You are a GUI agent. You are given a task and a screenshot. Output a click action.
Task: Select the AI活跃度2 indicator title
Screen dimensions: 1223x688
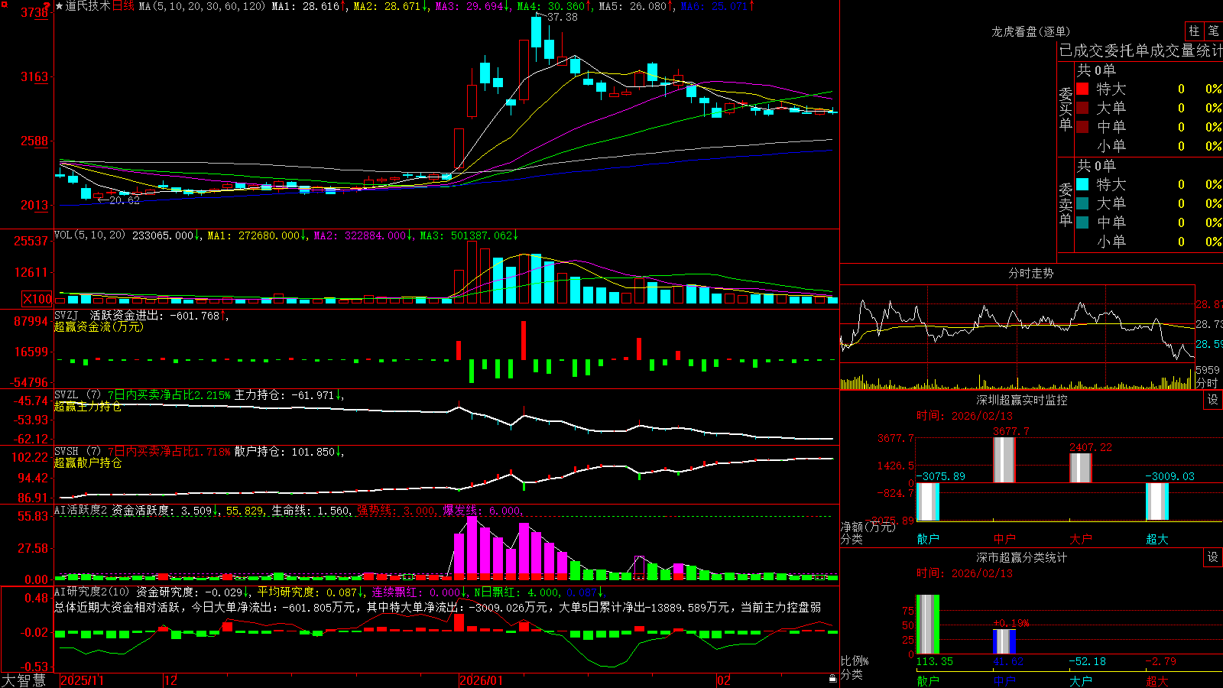coord(80,510)
